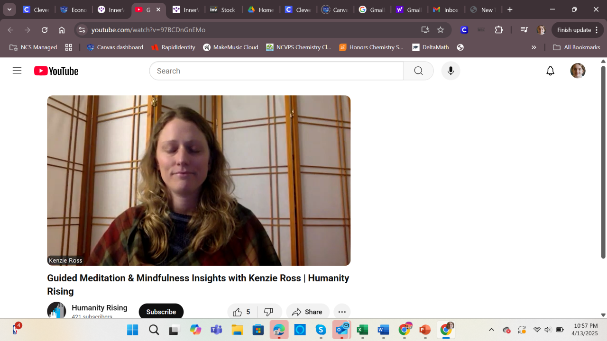607x341 pixels.
Task: Click Finish update button
Action: point(578,30)
